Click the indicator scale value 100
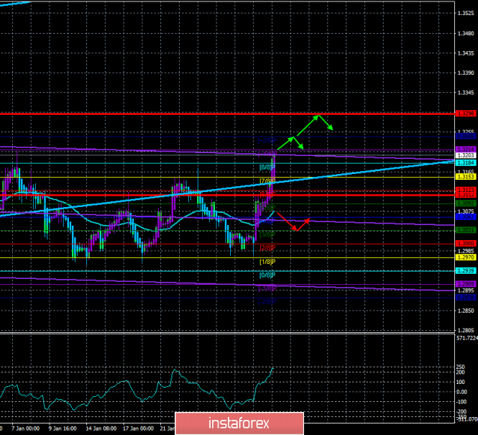The height and width of the screenshot is (435, 478). point(461,382)
